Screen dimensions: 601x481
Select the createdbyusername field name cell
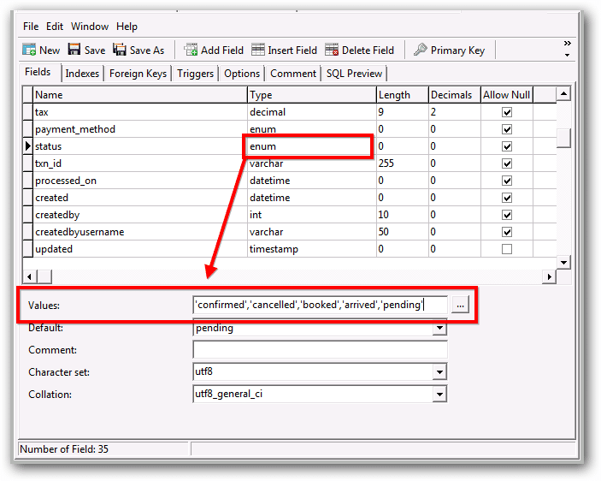[x=140, y=232]
